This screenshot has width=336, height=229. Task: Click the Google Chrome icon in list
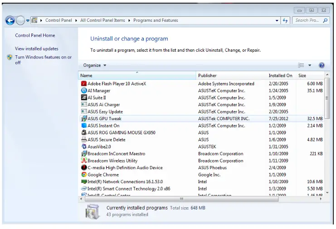(x=84, y=175)
